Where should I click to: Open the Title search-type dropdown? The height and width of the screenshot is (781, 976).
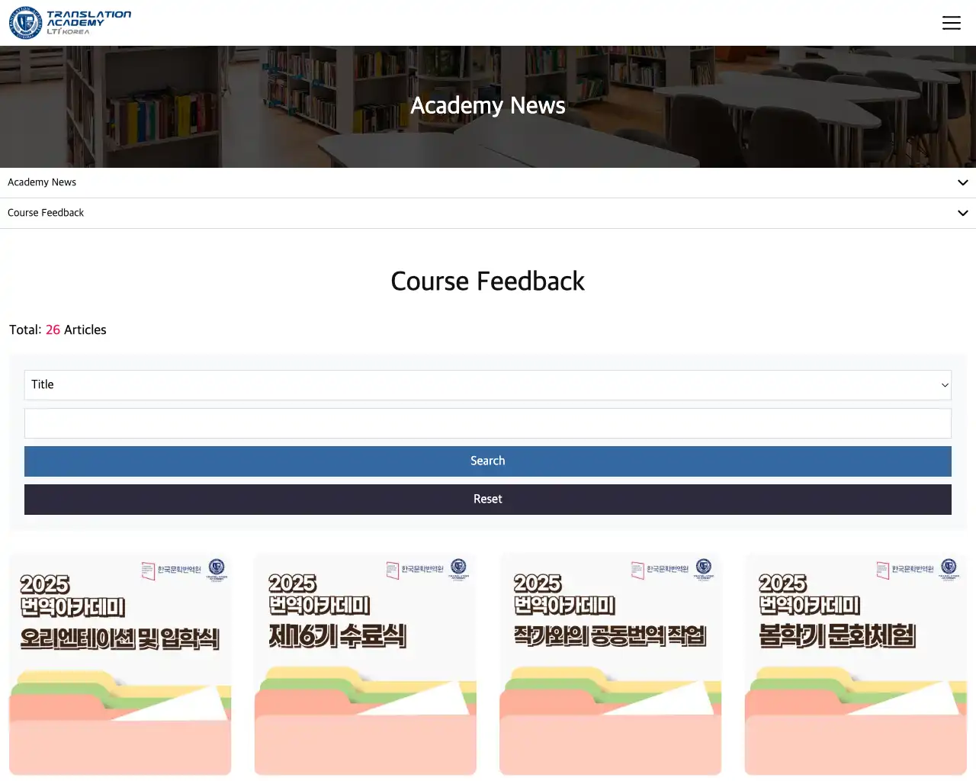pyautogui.click(x=487, y=385)
